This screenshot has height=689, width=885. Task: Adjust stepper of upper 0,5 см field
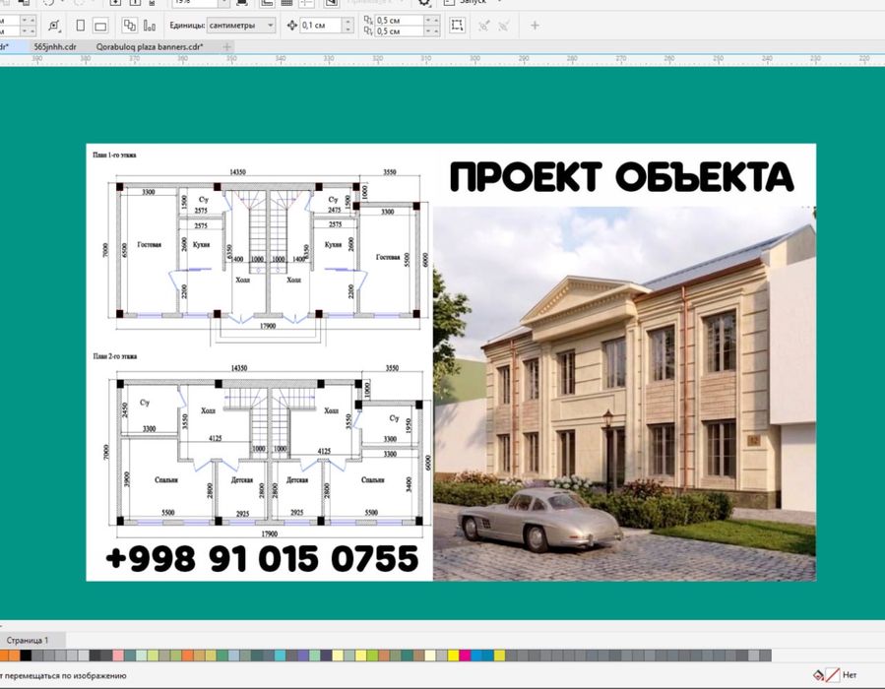click(x=432, y=21)
